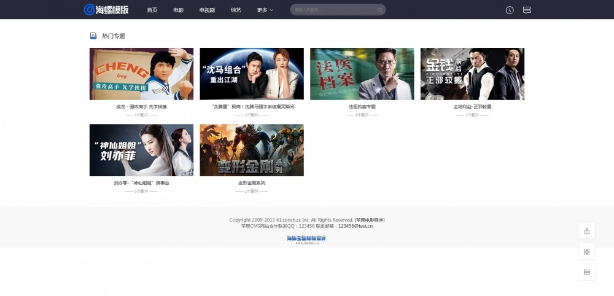The image size is (614, 296).
Task: Open the 刘亦菲 神仙姐姐 topic thumbnail
Action: coord(141,150)
